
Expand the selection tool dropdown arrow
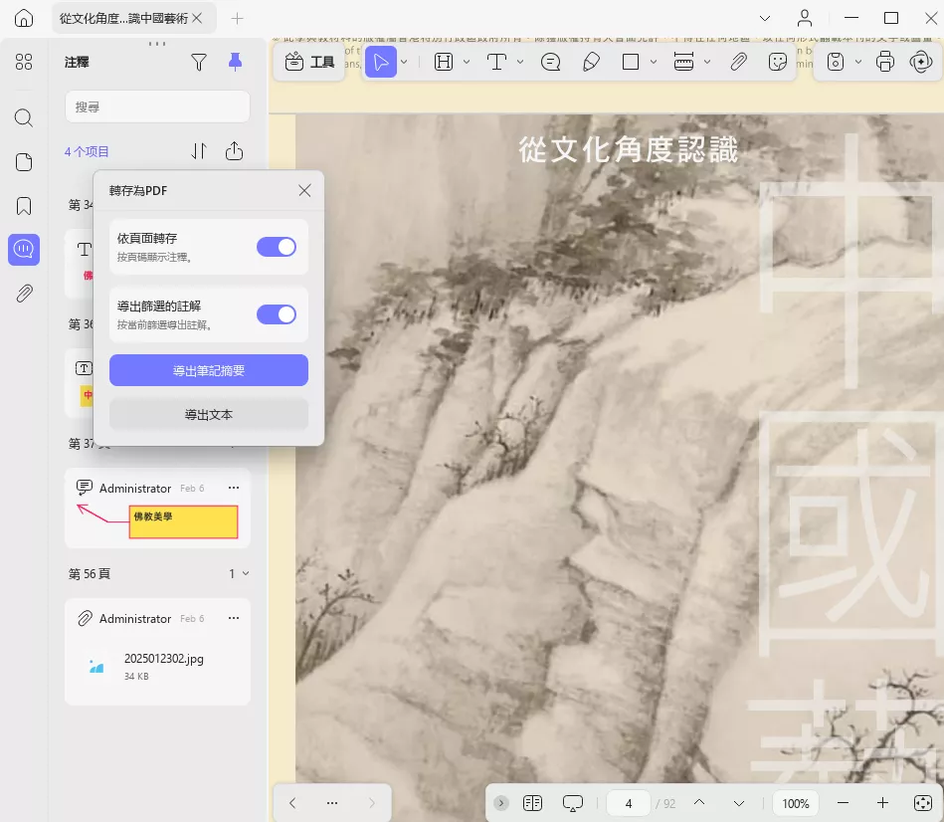pyautogui.click(x=404, y=62)
